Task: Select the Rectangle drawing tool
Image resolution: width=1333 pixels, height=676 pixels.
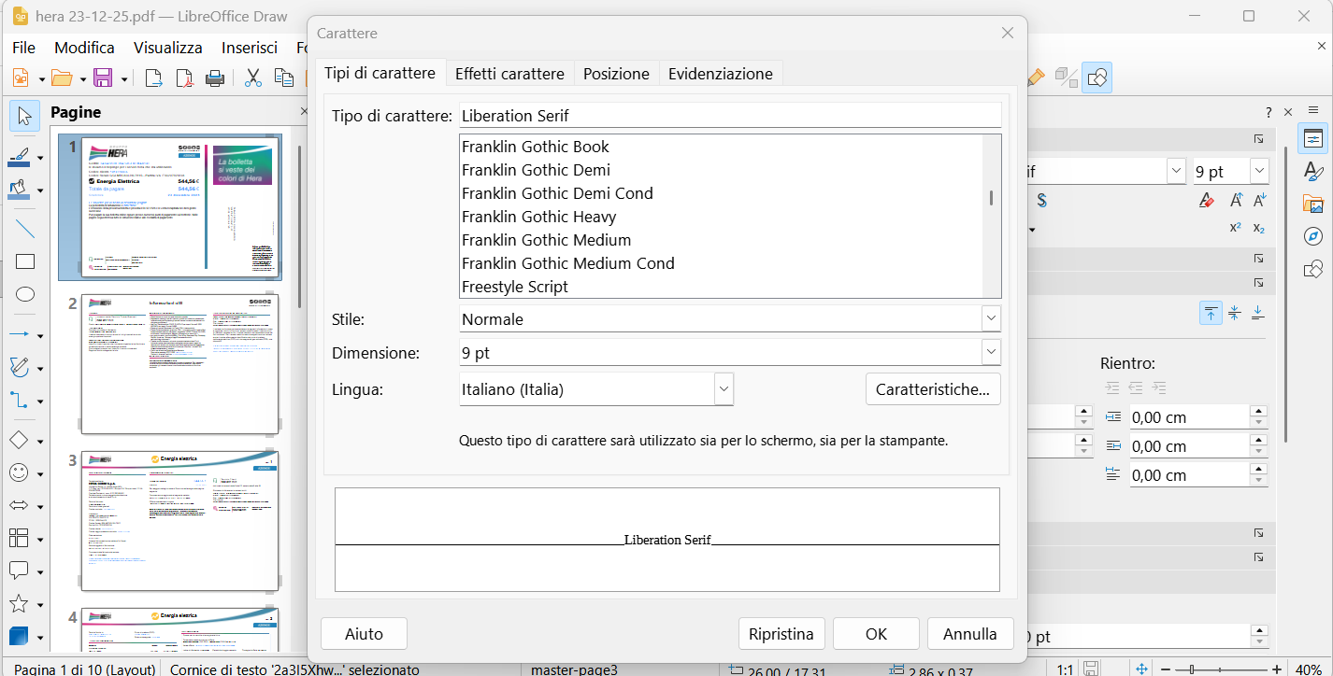Action: (x=25, y=261)
